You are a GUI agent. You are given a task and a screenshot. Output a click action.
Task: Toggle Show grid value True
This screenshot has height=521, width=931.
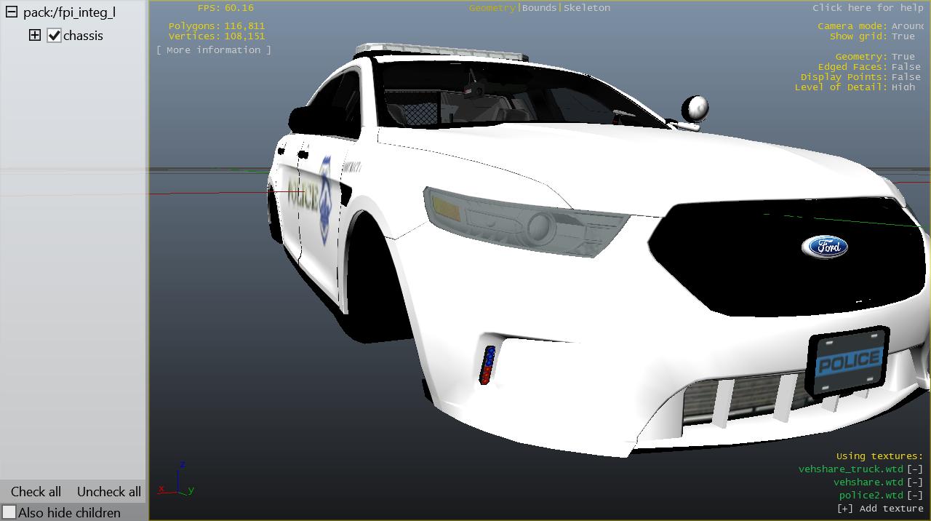(903, 36)
